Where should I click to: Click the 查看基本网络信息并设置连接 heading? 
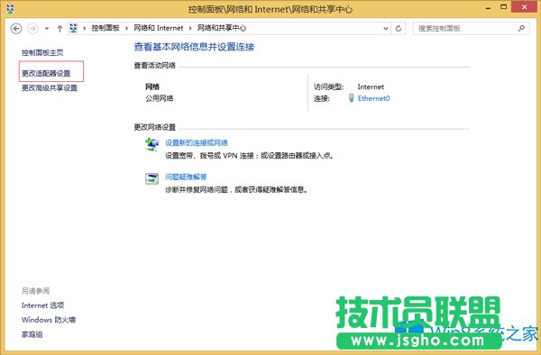(x=194, y=47)
